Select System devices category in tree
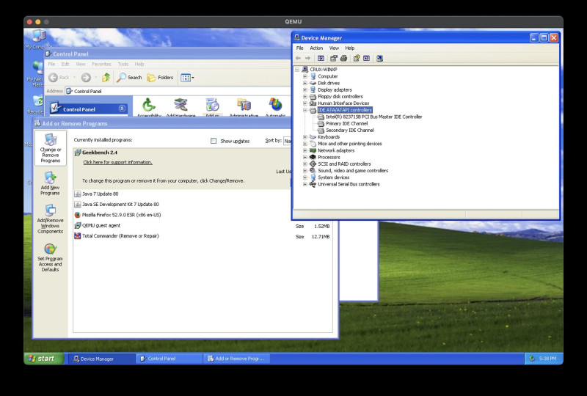The image size is (587, 396). (x=333, y=177)
